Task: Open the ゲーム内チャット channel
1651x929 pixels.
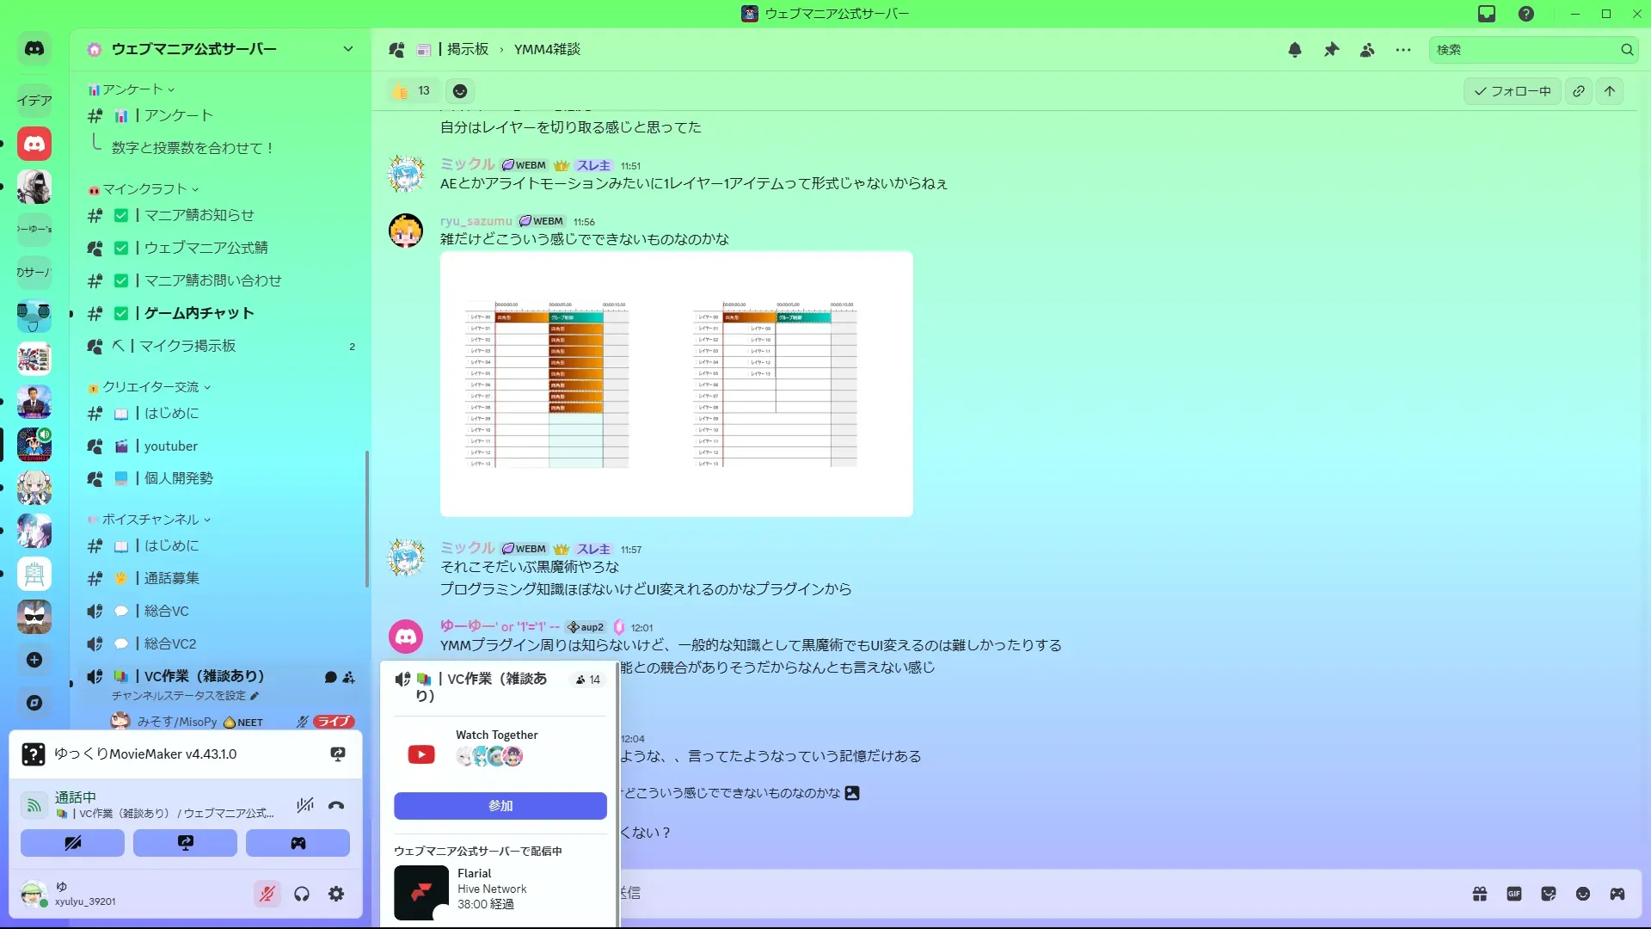Action: [x=199, y=313]
